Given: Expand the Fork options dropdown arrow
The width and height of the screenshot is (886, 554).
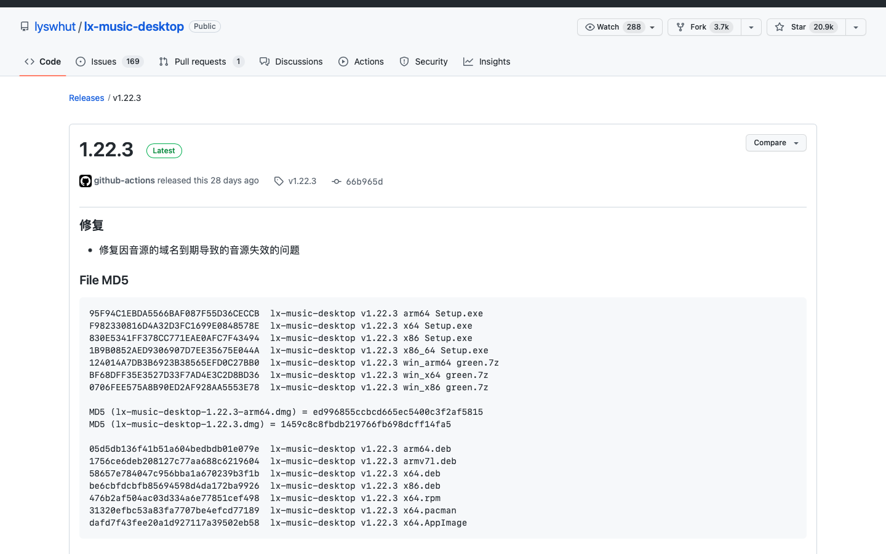Looking at the screenshot, I should point(751,27).
